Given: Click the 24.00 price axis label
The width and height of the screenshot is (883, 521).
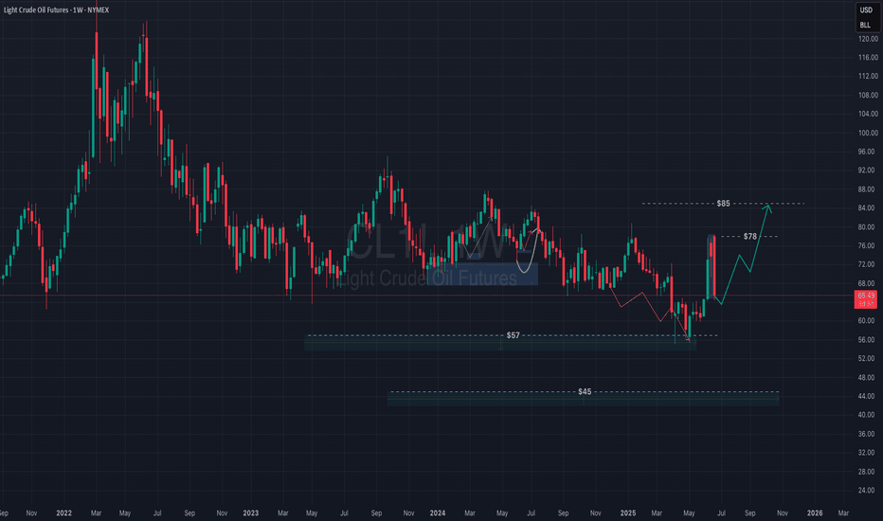Looking at the screenshot, I should 868,490.
